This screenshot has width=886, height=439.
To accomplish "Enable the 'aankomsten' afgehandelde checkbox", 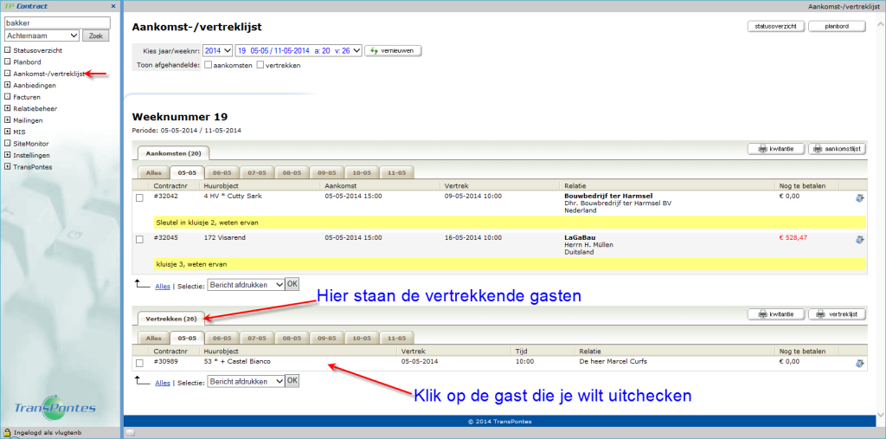I will tap(209, 65).
